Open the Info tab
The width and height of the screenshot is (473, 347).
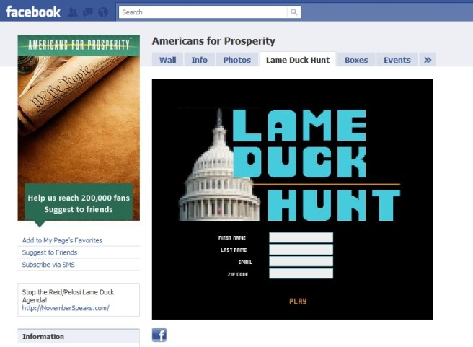pyautogui.click(x=200, y=60)
